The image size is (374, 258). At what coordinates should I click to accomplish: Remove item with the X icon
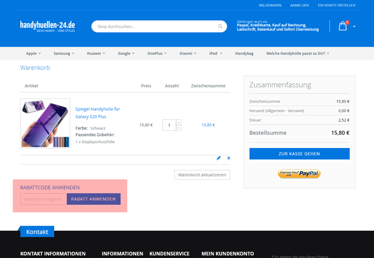click(x=228, y=158)
